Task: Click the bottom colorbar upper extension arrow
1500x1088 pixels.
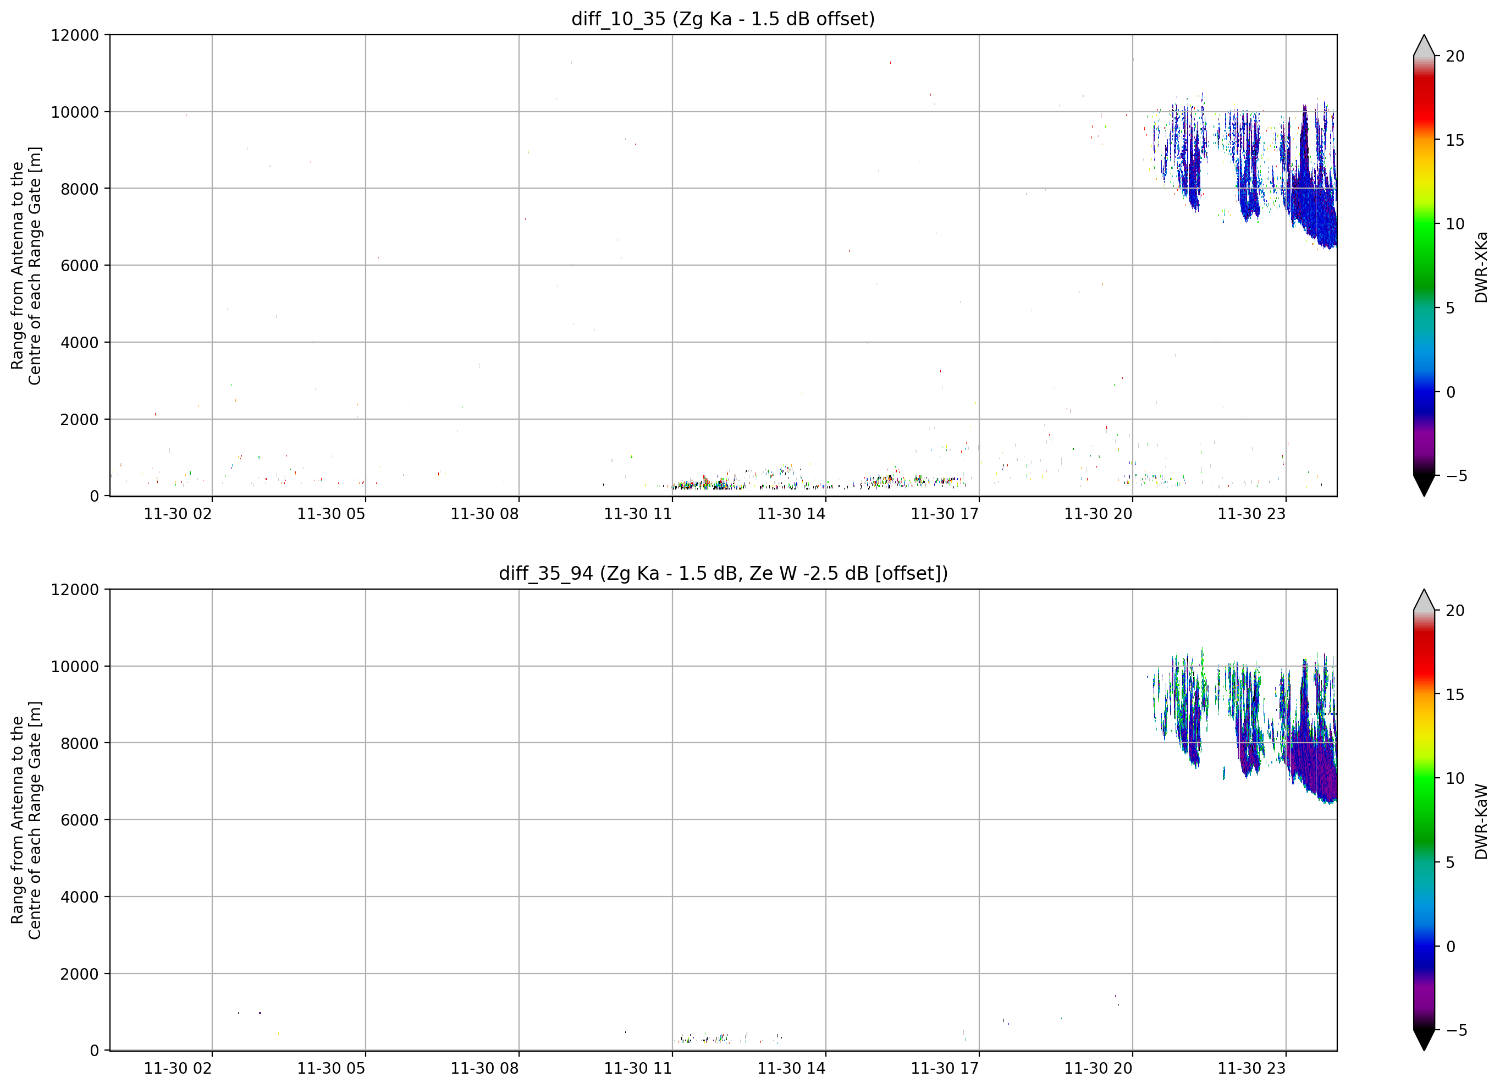Action: point(1424,600)
